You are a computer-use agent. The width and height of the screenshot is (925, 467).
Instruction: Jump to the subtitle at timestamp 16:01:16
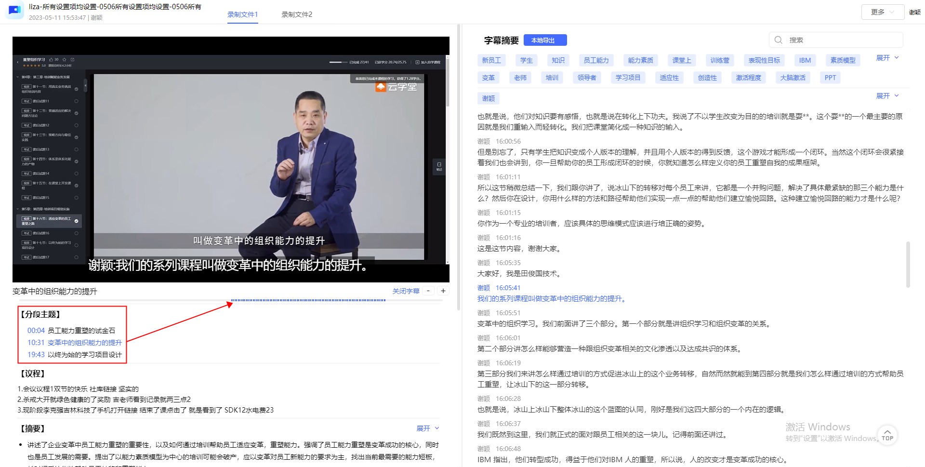(508, 238)
